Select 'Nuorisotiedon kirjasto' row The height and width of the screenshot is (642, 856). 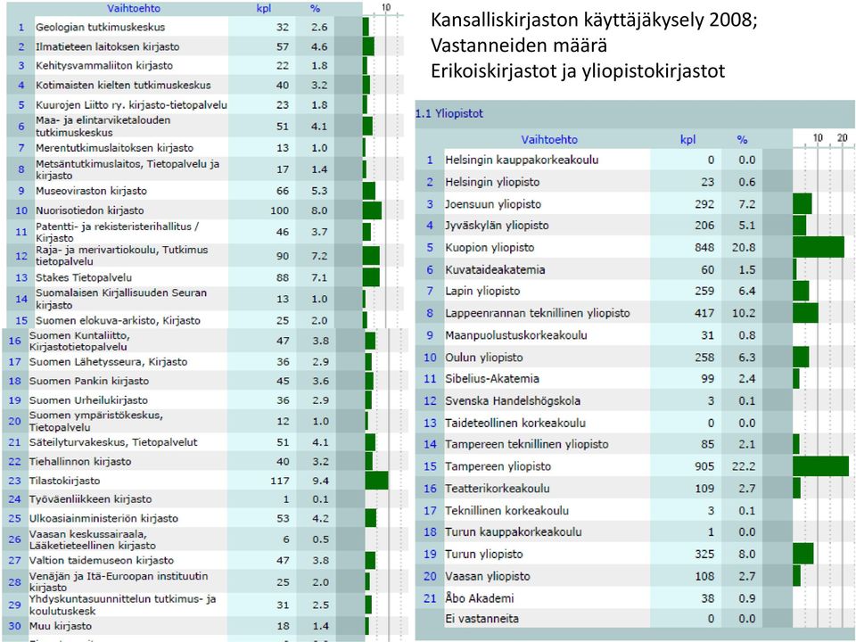[205, 210]
